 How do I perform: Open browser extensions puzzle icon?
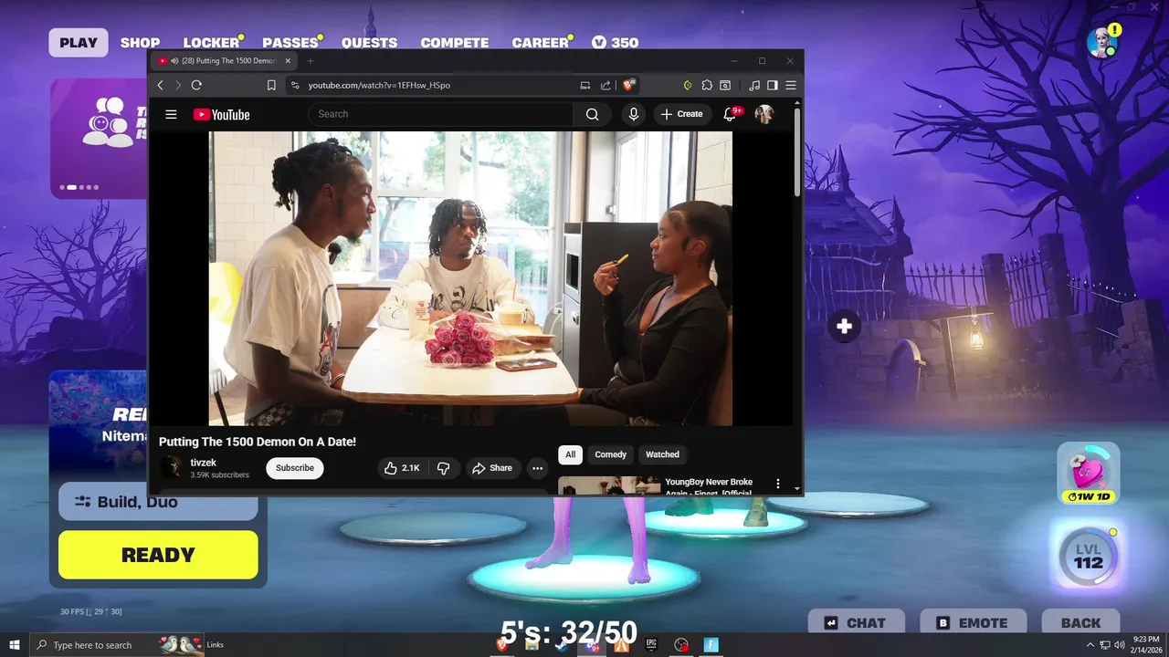point(707,85)
